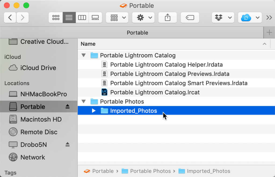Click the Share toolbar button
This screenshot has height=177, width=275.
click(168, 17)
